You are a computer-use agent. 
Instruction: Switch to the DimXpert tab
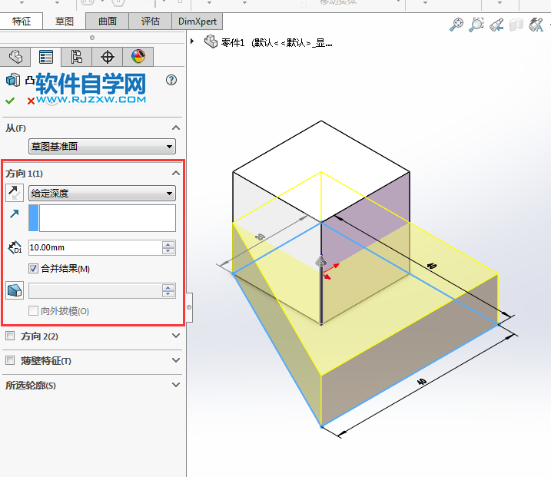(x=197, y=21)
